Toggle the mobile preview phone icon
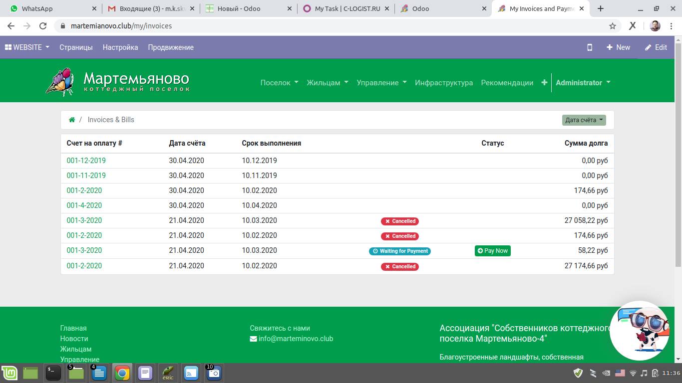 point(590,47)
